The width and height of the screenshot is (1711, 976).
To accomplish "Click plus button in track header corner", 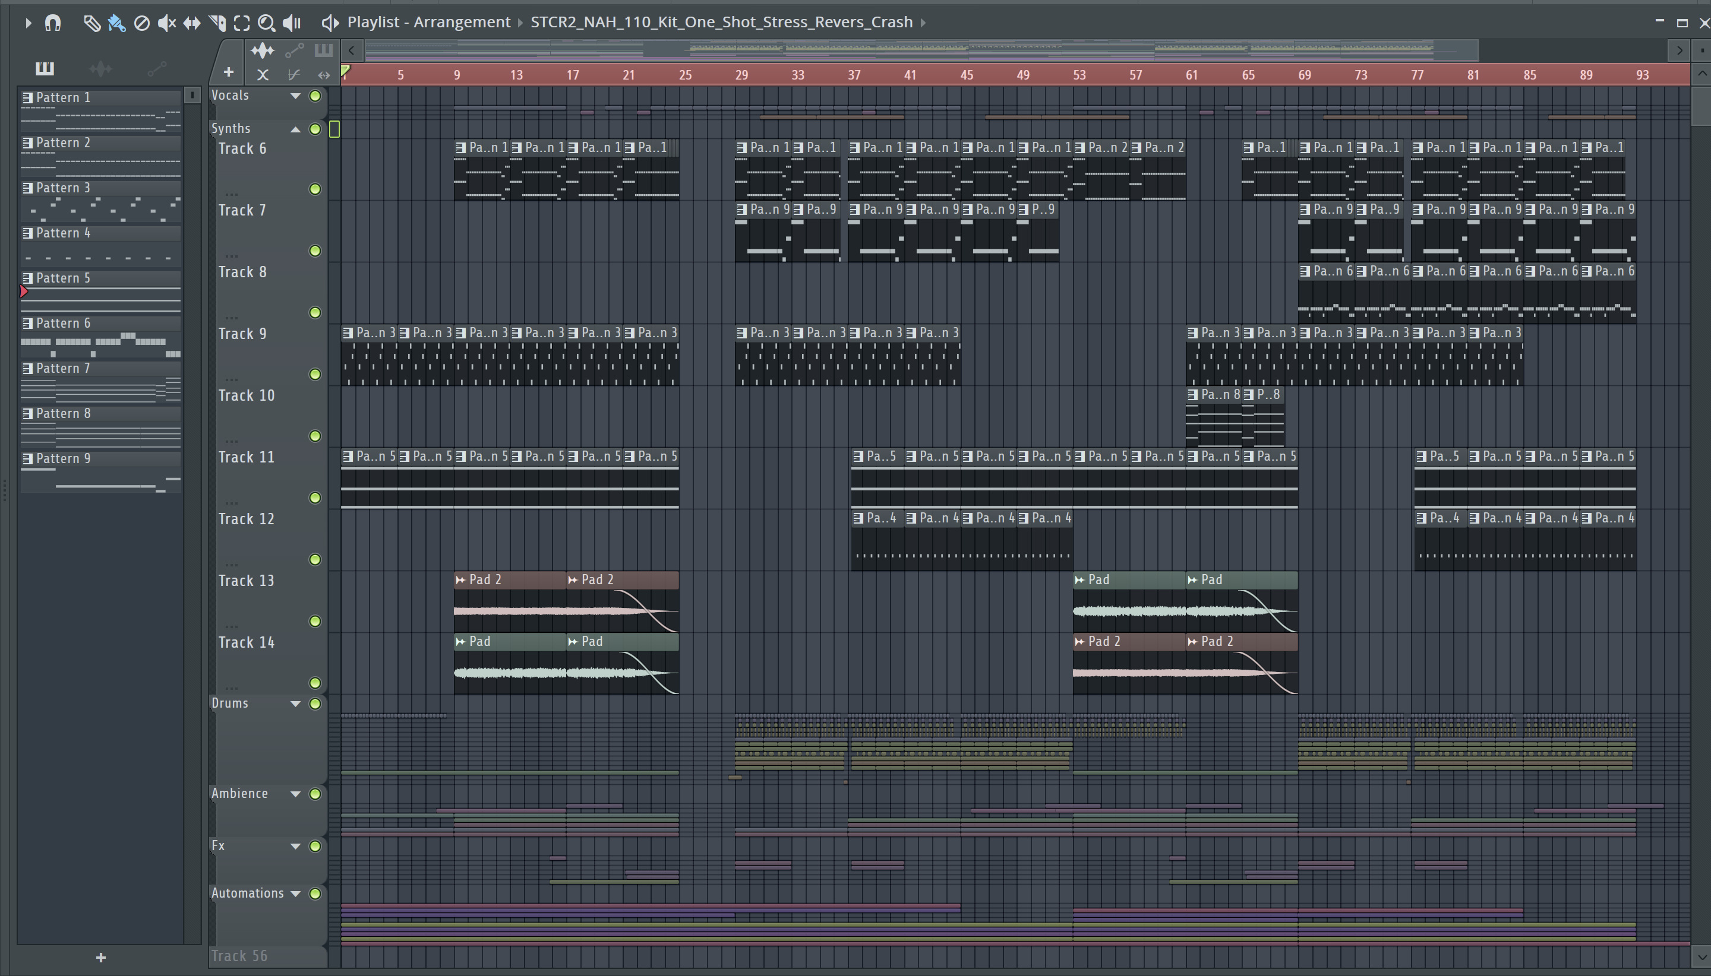I will 229,72.
